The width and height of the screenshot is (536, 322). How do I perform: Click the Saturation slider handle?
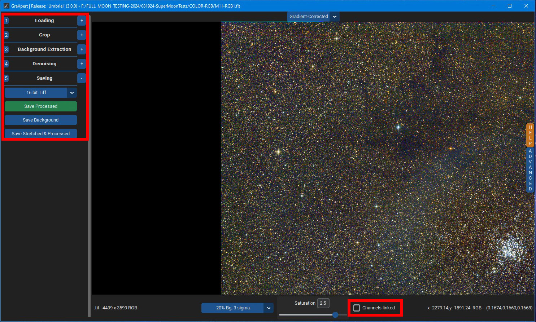coord(335,315)
